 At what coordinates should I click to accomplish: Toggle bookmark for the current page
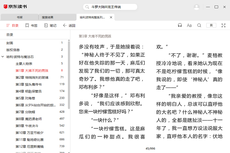tap(211, 26)
